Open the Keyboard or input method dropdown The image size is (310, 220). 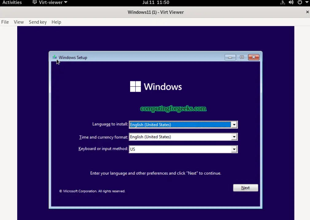tap(234, 149)
